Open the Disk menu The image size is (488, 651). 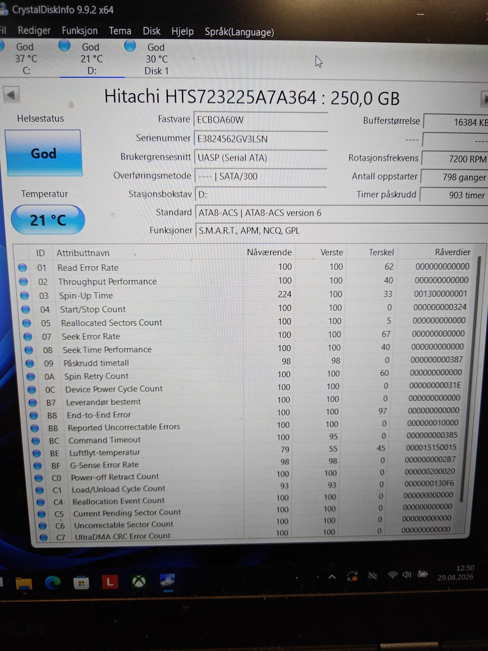pos(151,31)
